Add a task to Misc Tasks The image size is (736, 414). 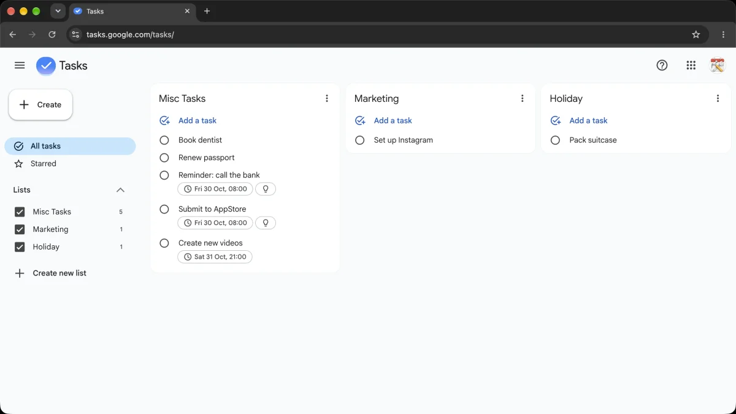[x=188, y=121]
